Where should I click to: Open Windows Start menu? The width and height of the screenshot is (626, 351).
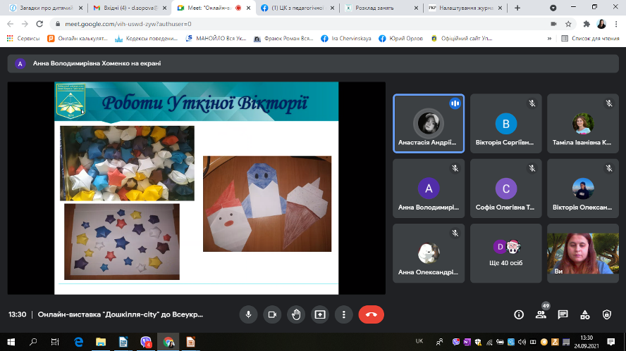(11, 342)
